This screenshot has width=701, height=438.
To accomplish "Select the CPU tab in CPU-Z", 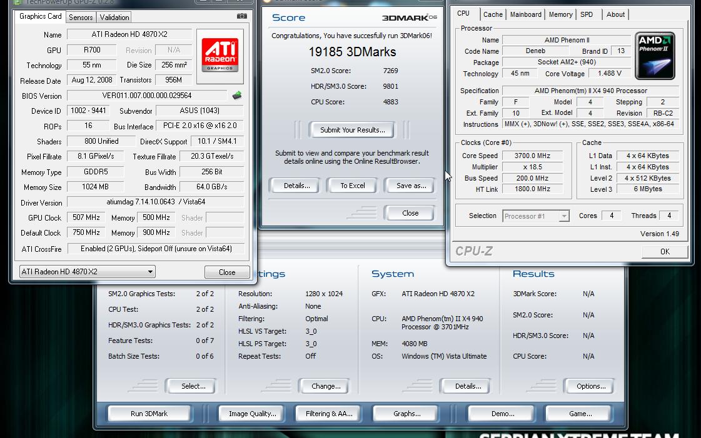I will tap(463, 13).
